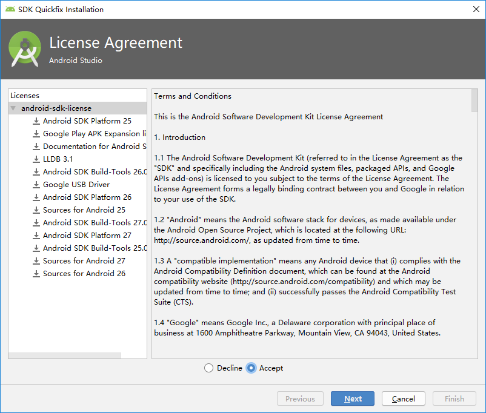Screen dimensions: 486x413
Task: Select Android SDK Platform 26 entry text
Action: coord(87,197)
